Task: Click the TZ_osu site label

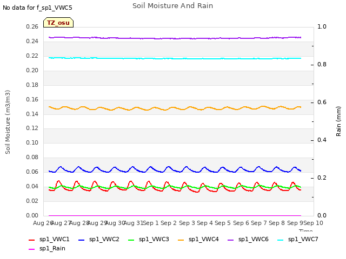Action: [58, 23]
